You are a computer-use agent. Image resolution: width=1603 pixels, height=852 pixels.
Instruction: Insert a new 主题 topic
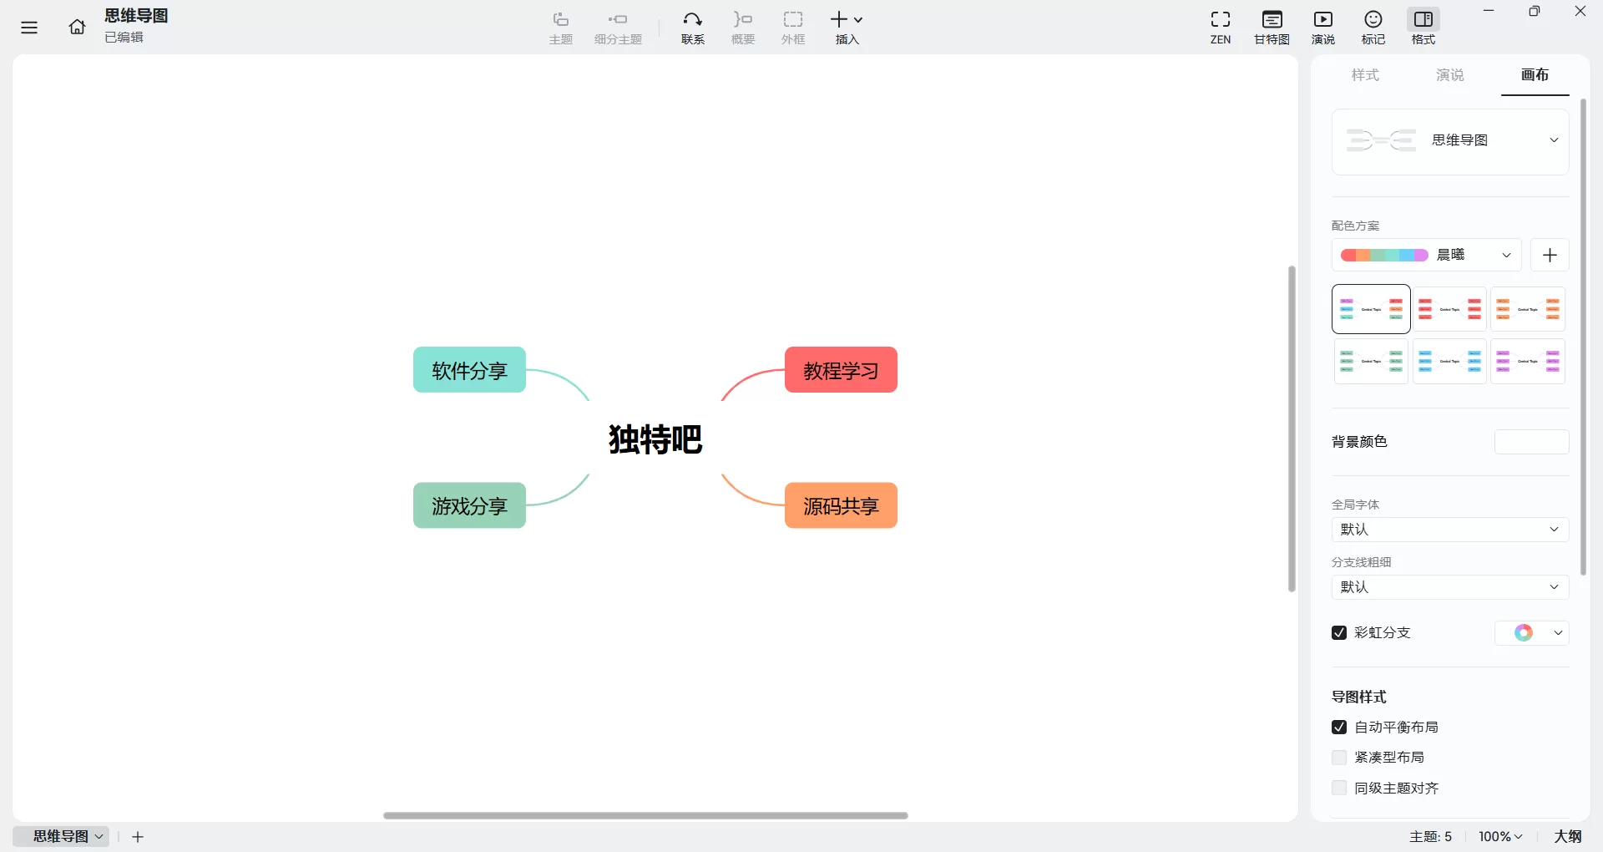pos(560,28)
